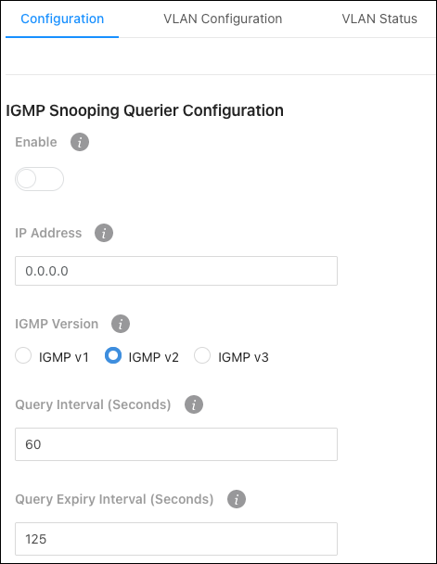Viewport: 437px width, 564px height.
Task: Select the Configuration tab
Action: (62, 19)
